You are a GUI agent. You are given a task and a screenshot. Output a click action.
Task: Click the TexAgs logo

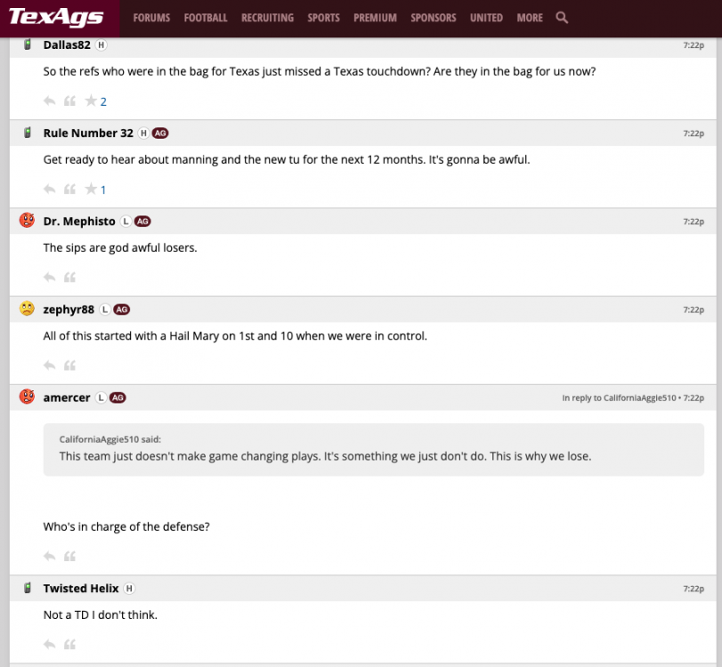[56, 18]
